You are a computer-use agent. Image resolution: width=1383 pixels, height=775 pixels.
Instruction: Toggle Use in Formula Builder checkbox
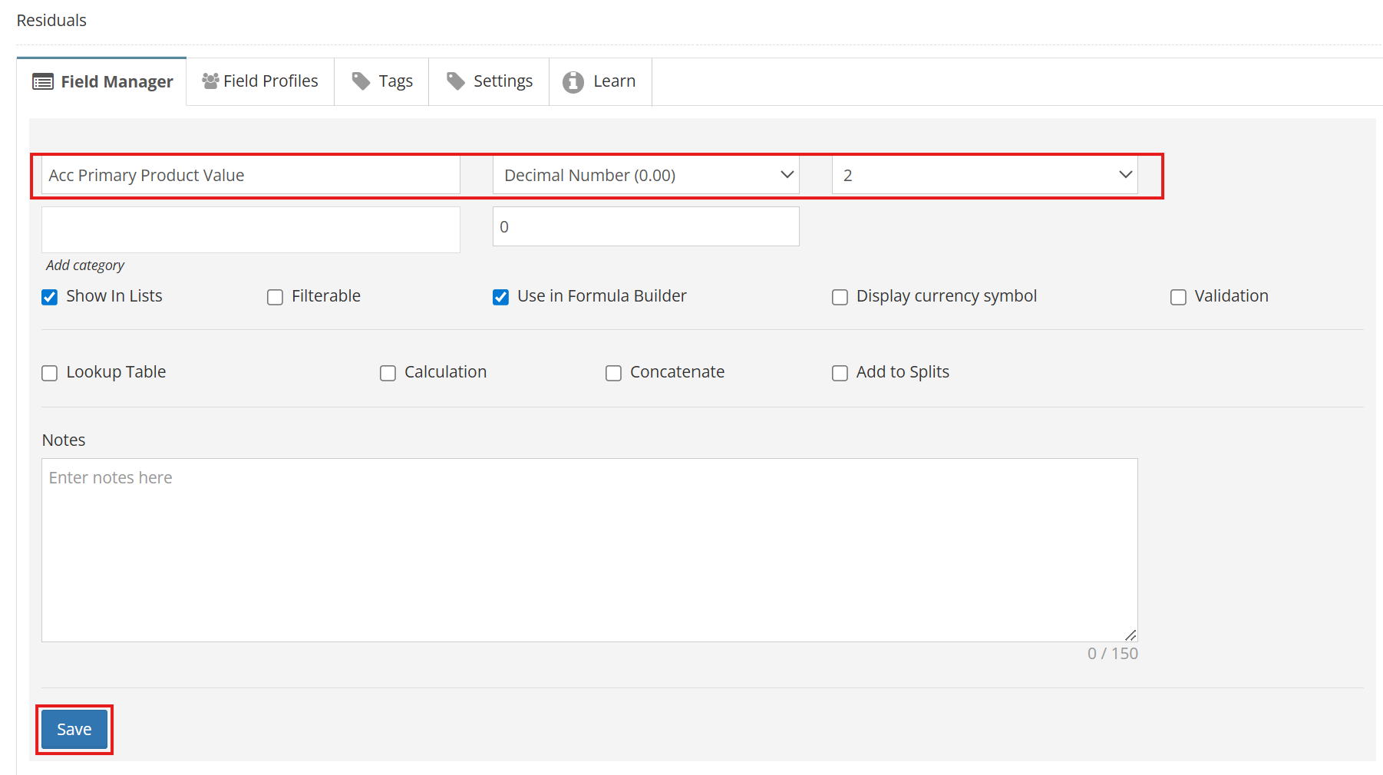[500, 297]
